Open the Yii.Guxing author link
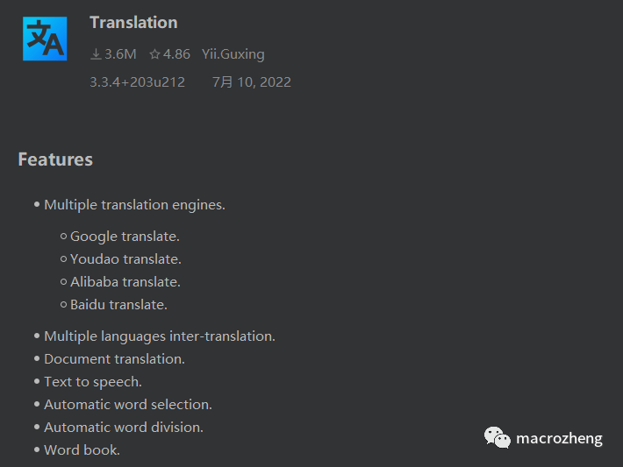Image resolution: width=623 pixels, height=467 pixels. pyautogui.click(x=233, y=54)
